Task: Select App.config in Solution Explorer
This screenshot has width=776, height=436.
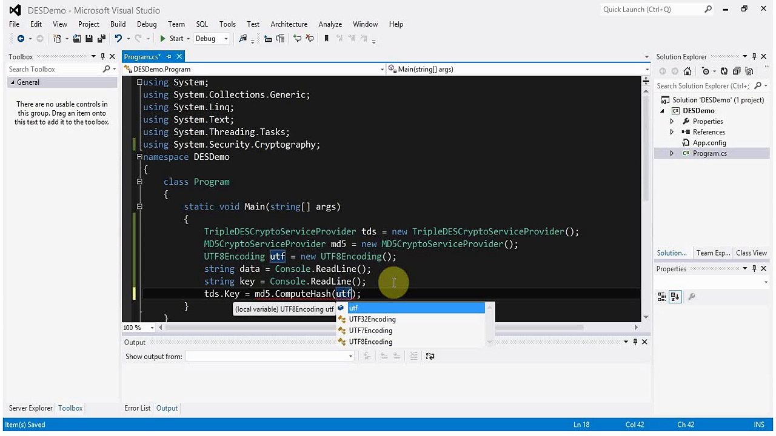Action: (709, 143)
